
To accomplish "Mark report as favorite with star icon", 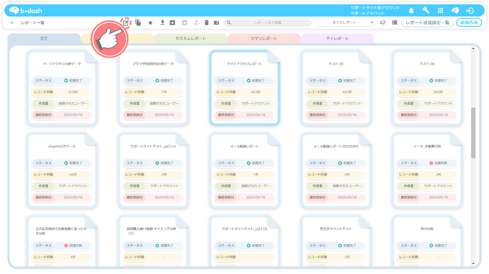I will 150,23.
